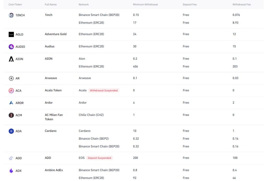The image size is (267, 181).
Task: Click the blue ARDR Ardor icon
Action: pos(11,103)
